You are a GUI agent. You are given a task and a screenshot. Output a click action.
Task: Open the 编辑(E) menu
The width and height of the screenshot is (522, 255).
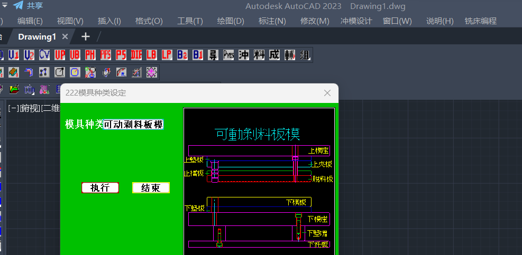[30, 21]
